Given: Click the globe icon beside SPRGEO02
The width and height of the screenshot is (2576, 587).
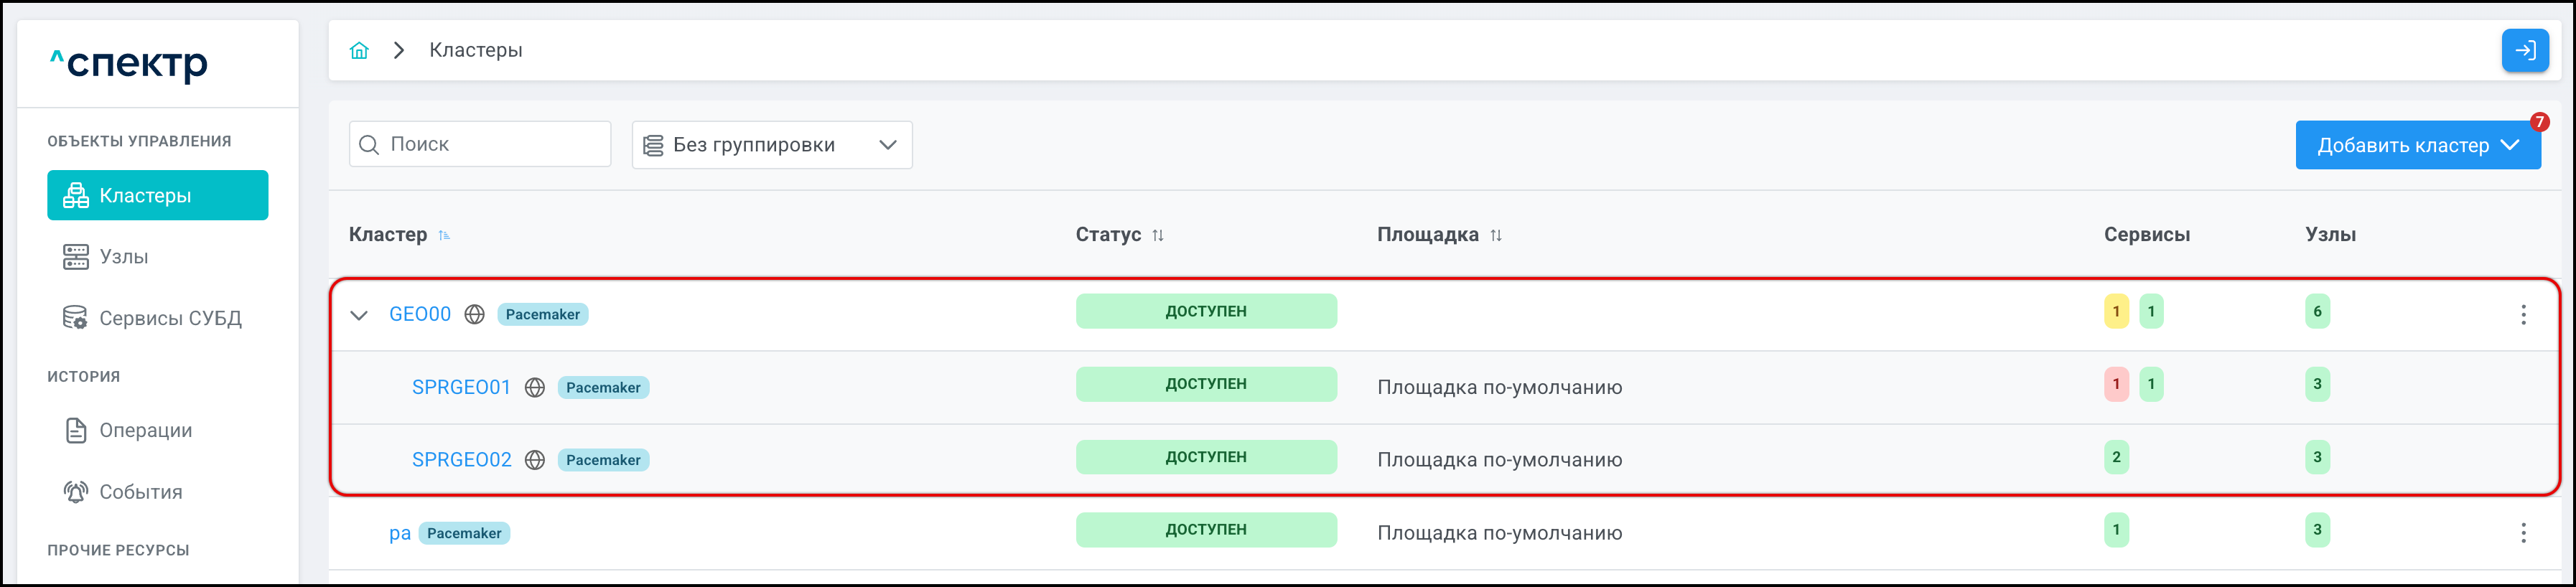Looking at the screenshot, I should pos(535,460).
